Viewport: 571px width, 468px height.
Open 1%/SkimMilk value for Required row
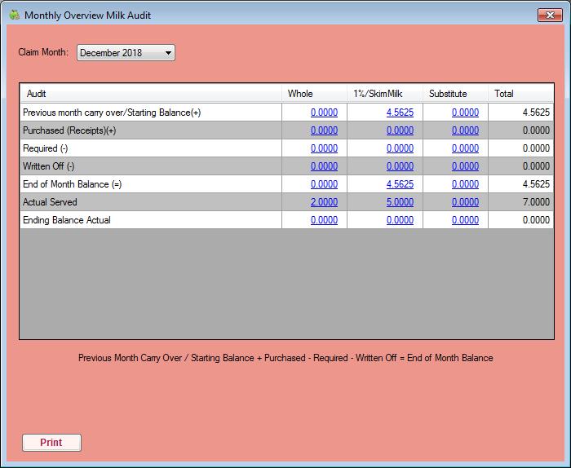point(400,148)
